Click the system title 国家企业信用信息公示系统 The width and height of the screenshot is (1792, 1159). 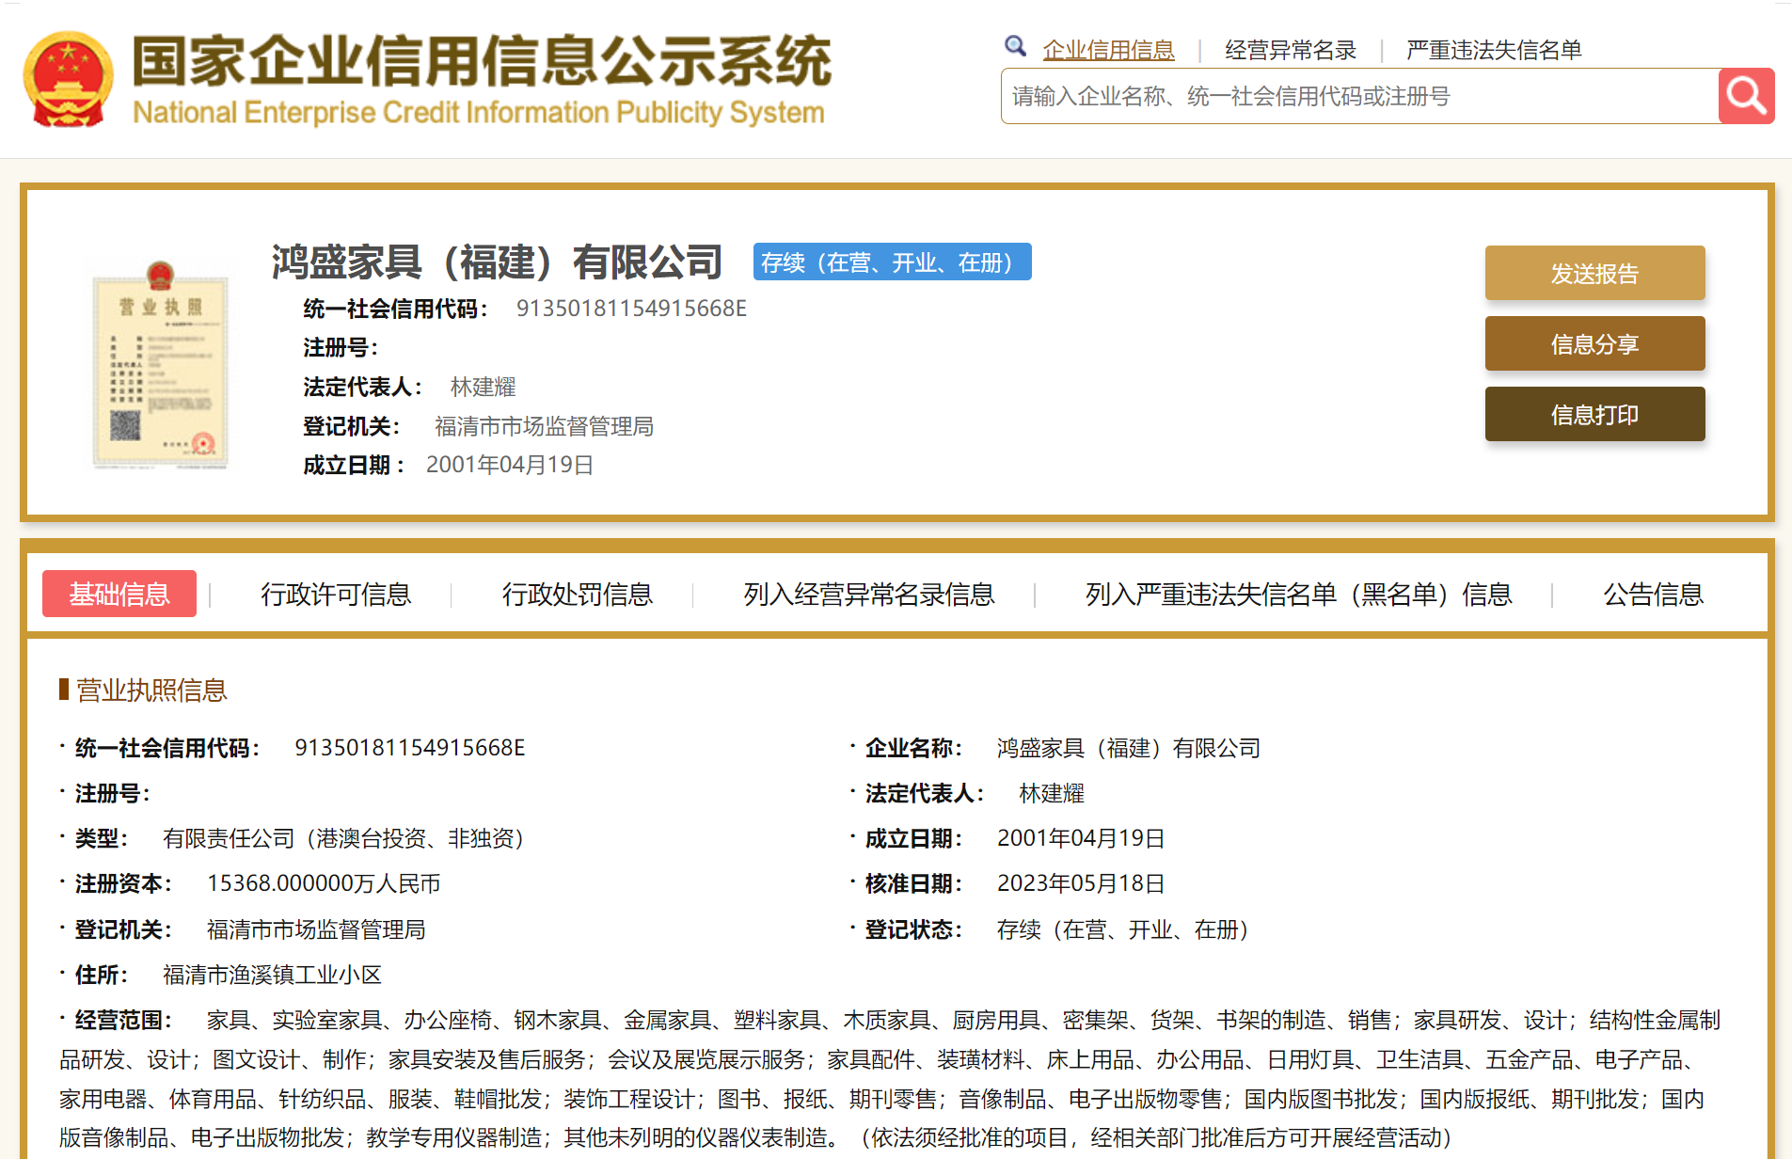[x=482, y=61]
